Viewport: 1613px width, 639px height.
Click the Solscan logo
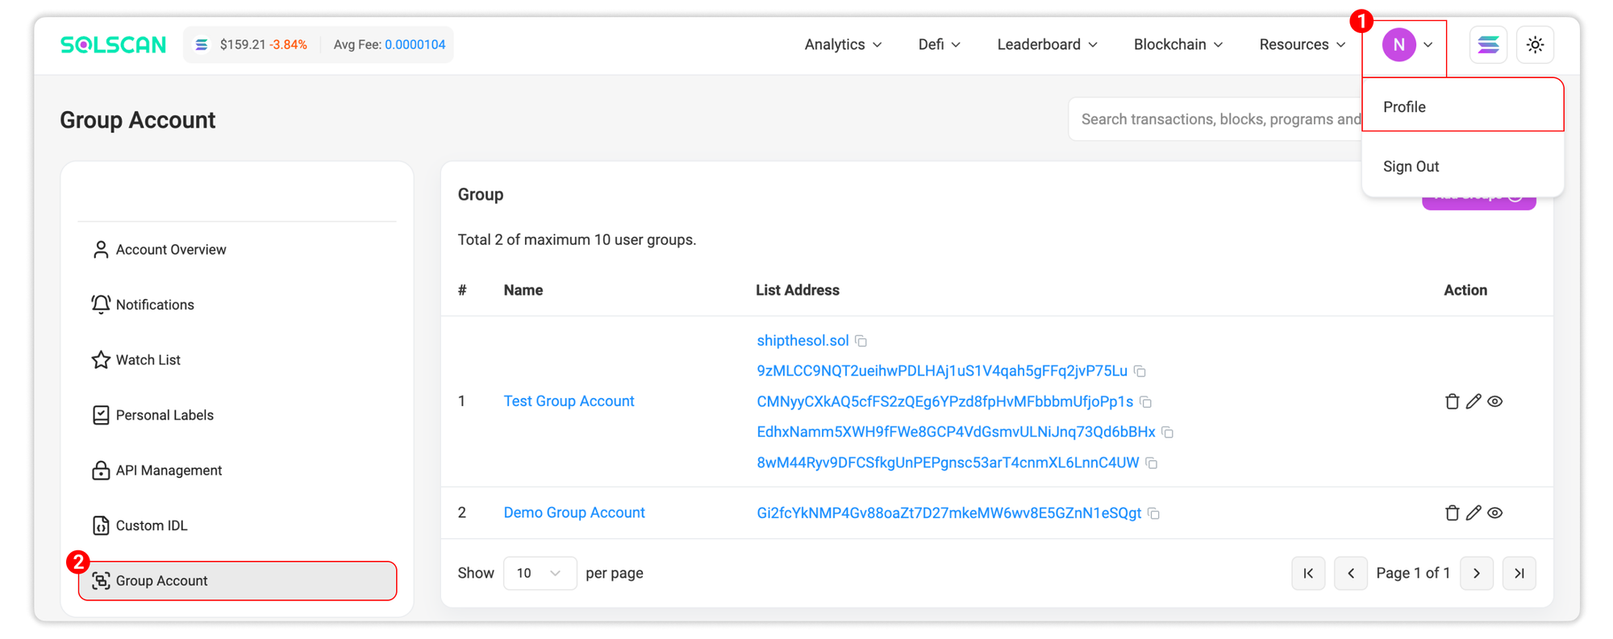point(113,44)
